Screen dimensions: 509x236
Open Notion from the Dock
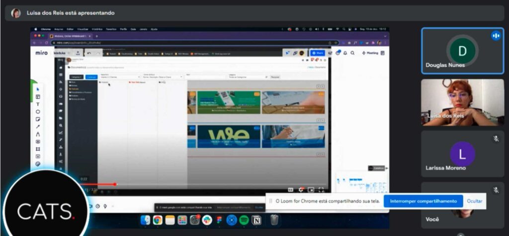(x=256, y=220)
